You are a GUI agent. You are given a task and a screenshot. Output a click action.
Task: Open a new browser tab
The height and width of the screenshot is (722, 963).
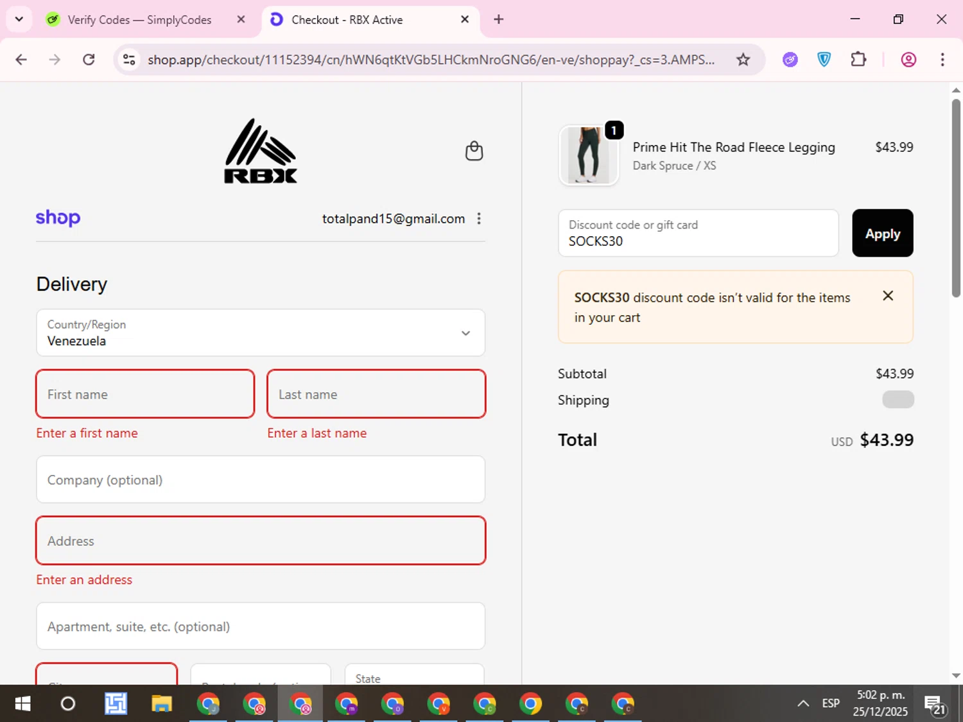(498, 19)
